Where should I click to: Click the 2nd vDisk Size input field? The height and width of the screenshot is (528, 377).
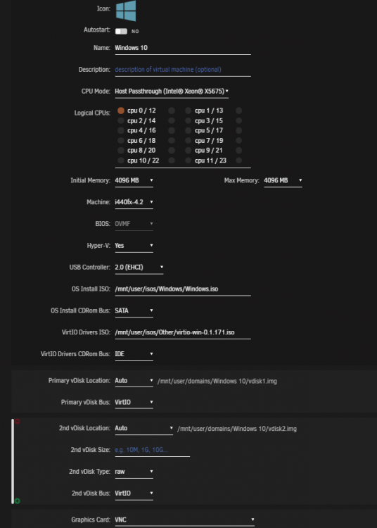153,451
